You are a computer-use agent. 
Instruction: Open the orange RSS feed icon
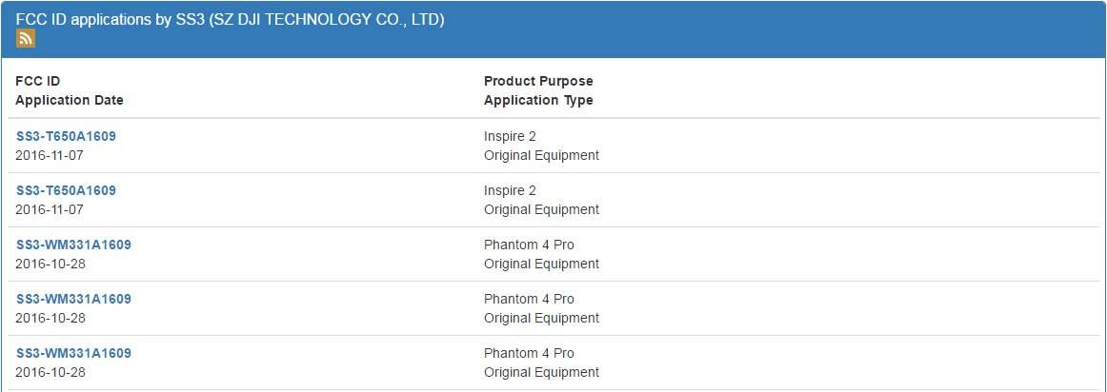tap(26, 39)
